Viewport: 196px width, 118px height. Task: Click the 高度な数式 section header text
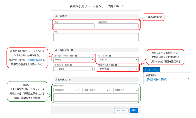pyautogui.click(x=61, y=80)
